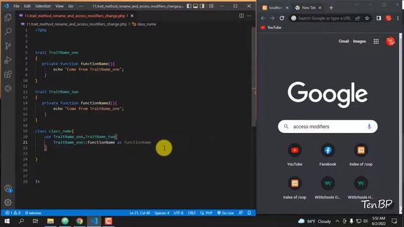
Task: Open the Extensions view
Action: click(x=8, y=74)
